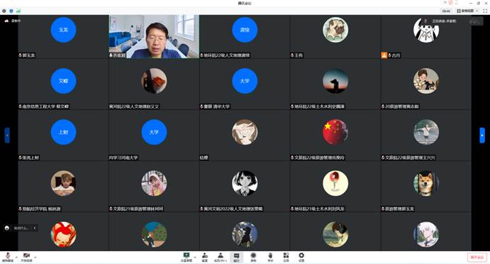Click the raise hand reactions icon

[270, 257]
